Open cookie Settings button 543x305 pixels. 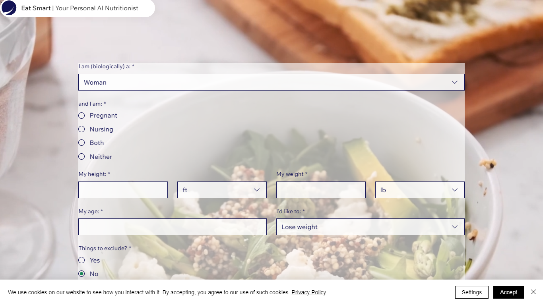point(472,292)
